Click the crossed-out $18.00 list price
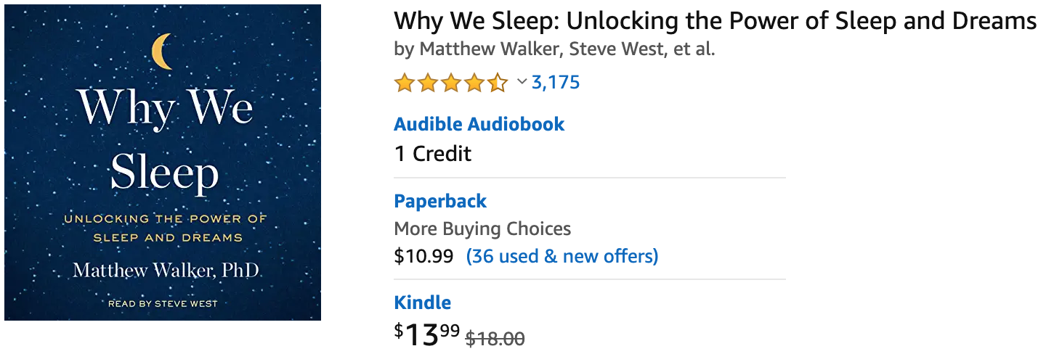The height and width of the screenshot is (354, 1062). 495,338
